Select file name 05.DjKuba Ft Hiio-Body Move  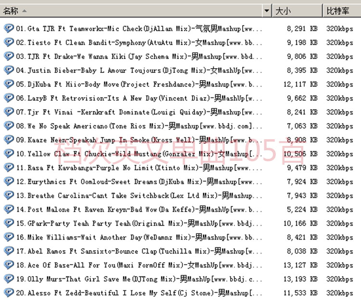[139, 84]
